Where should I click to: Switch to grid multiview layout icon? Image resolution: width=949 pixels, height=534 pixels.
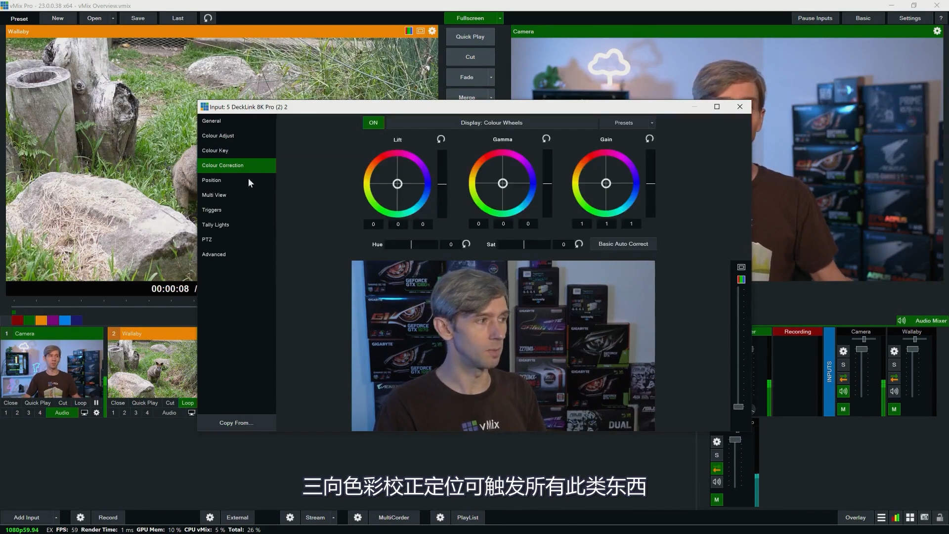click(x=910, y=517)
